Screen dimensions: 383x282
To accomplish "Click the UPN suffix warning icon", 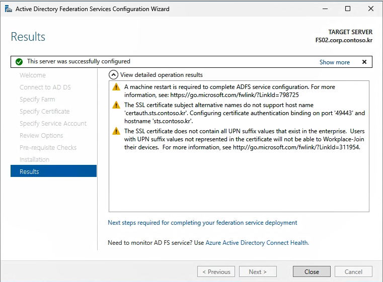I will 116,131.
